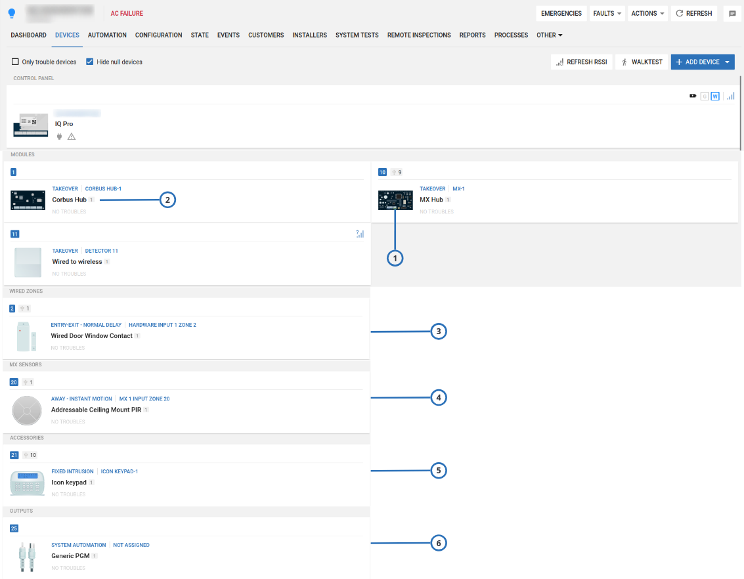Viewport: 744px width, 579px height.
Task: Click Wired to wireless RSSI signal icon
Action: tap(359, 234)
